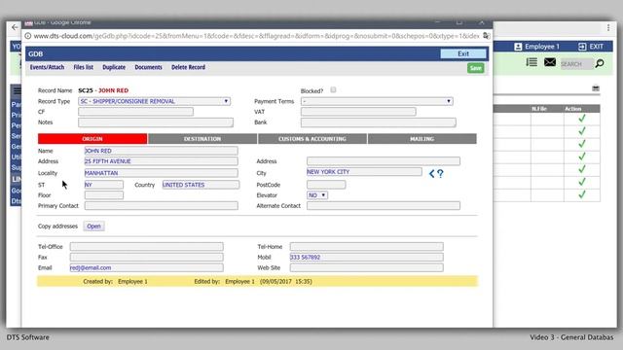623x350 pixels.
Task: Click the Primary Contact field
Action: pyautogui.click(x=162, y=205)
